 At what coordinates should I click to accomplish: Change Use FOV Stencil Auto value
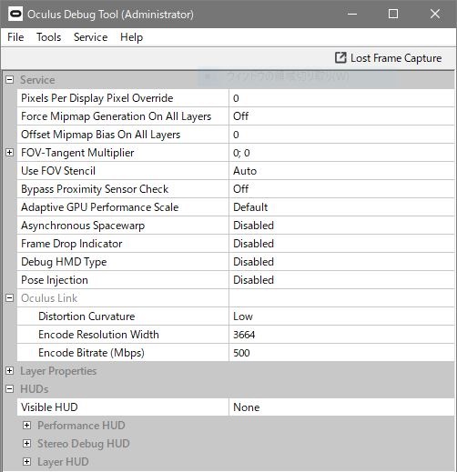[341, 171]
